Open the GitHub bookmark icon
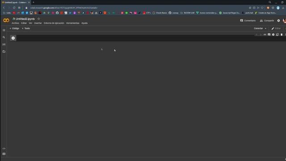Screen dimensions: 286x161 pyautogui.click(x=57, y=13)
